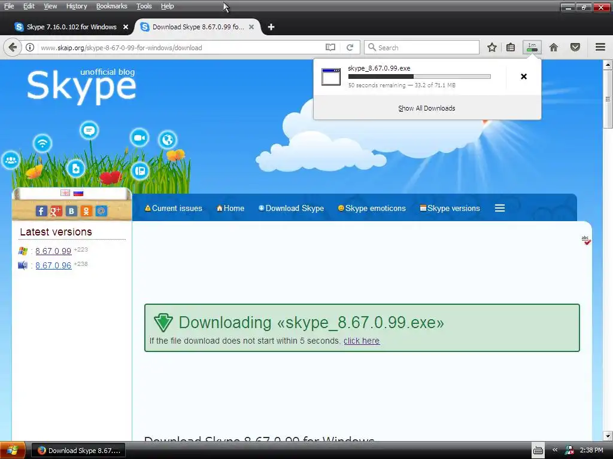The width and height of the screenshot is (613, 459).
Task: Click the chat bubble icon in header art
Action: [x=89, y=130]
